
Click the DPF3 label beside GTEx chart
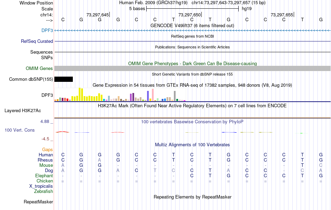tap(47, 95)
